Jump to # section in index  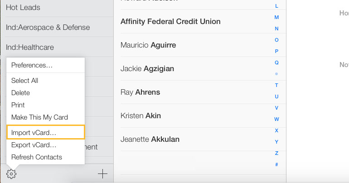(276, 164)
